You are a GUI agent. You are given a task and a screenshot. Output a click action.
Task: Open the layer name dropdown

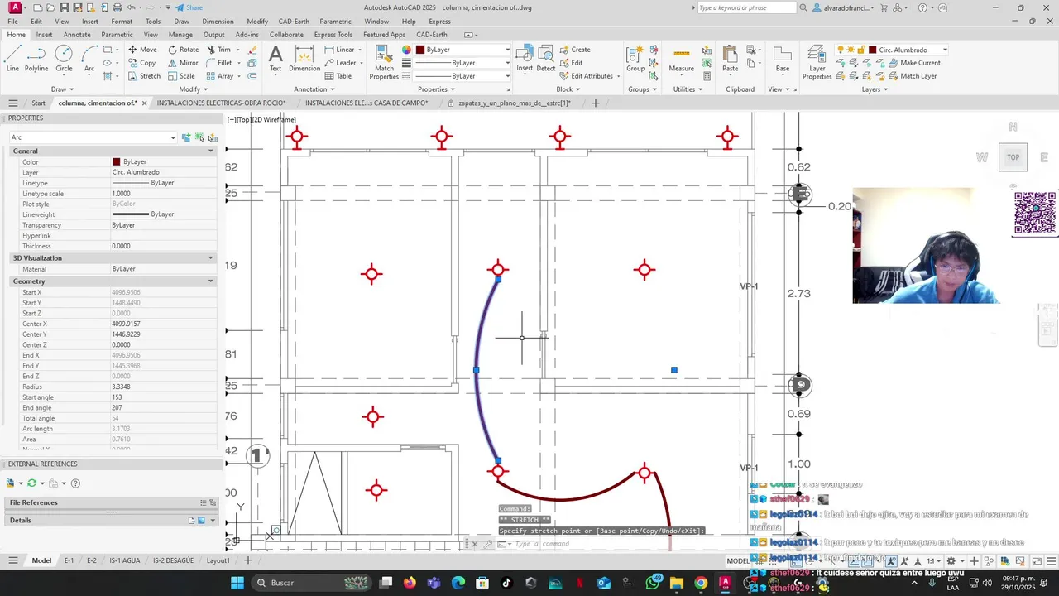tap(944, 50)
